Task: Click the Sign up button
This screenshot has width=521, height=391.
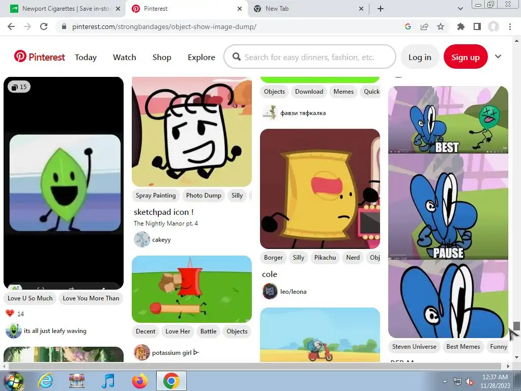Action: (466, 57)
